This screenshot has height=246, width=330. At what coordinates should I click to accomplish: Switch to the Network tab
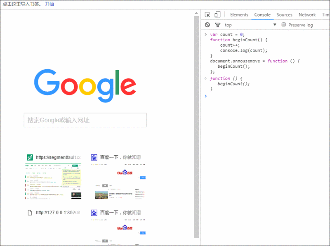(x=307, y=15)
